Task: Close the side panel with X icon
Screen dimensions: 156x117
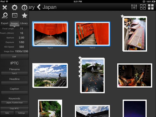Action: click(x=5, y=7)
